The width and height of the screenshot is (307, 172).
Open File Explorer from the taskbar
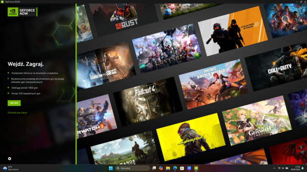click(168, 168)
